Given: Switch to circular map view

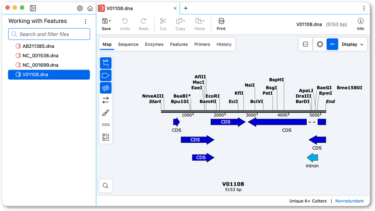Looking at the screenshot, I should (x=320, y=44).
